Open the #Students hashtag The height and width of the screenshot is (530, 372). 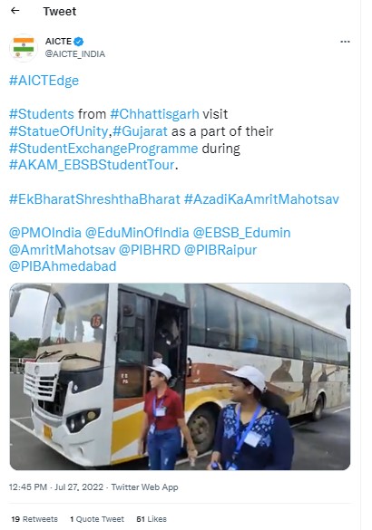pos(42,114)
